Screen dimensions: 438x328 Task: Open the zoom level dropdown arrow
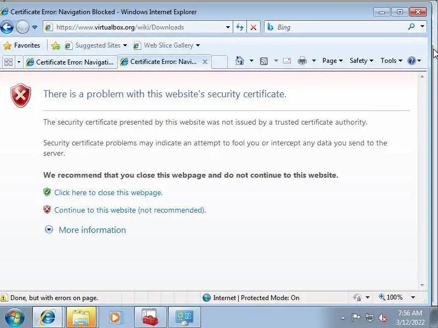tap(413, 297)
